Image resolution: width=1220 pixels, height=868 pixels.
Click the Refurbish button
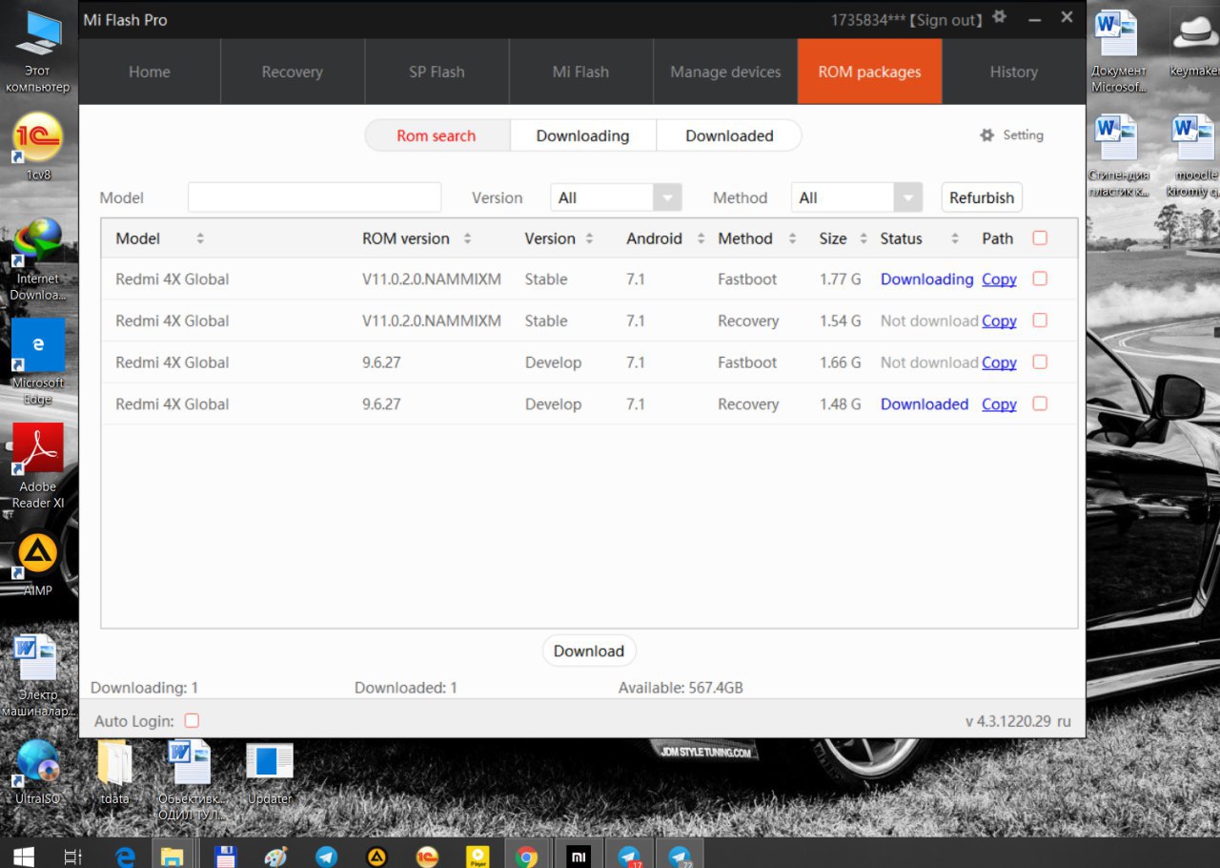(x=982, y=197)
